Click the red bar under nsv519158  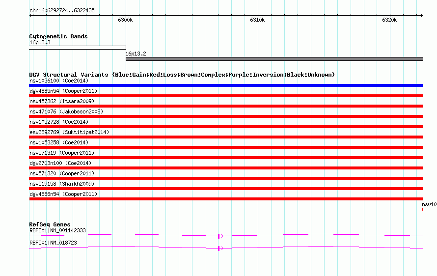pyautogui.click(x=226, y=189)
